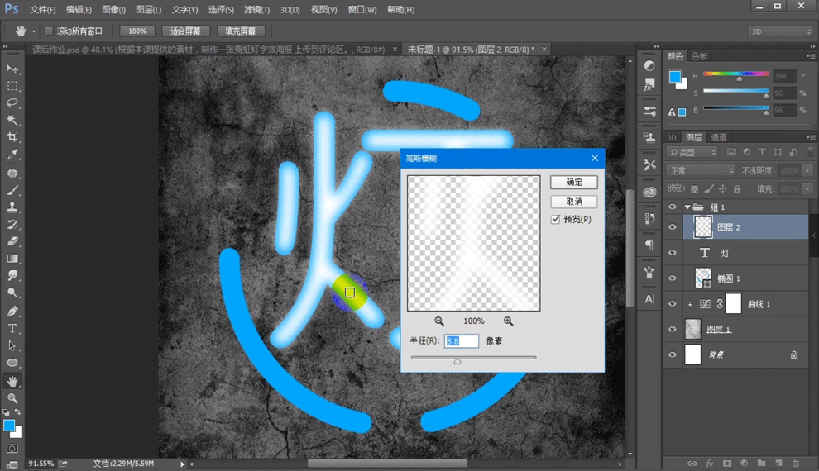Open the 图像(I) menu
Screen dimensions: 819x471
113,9
